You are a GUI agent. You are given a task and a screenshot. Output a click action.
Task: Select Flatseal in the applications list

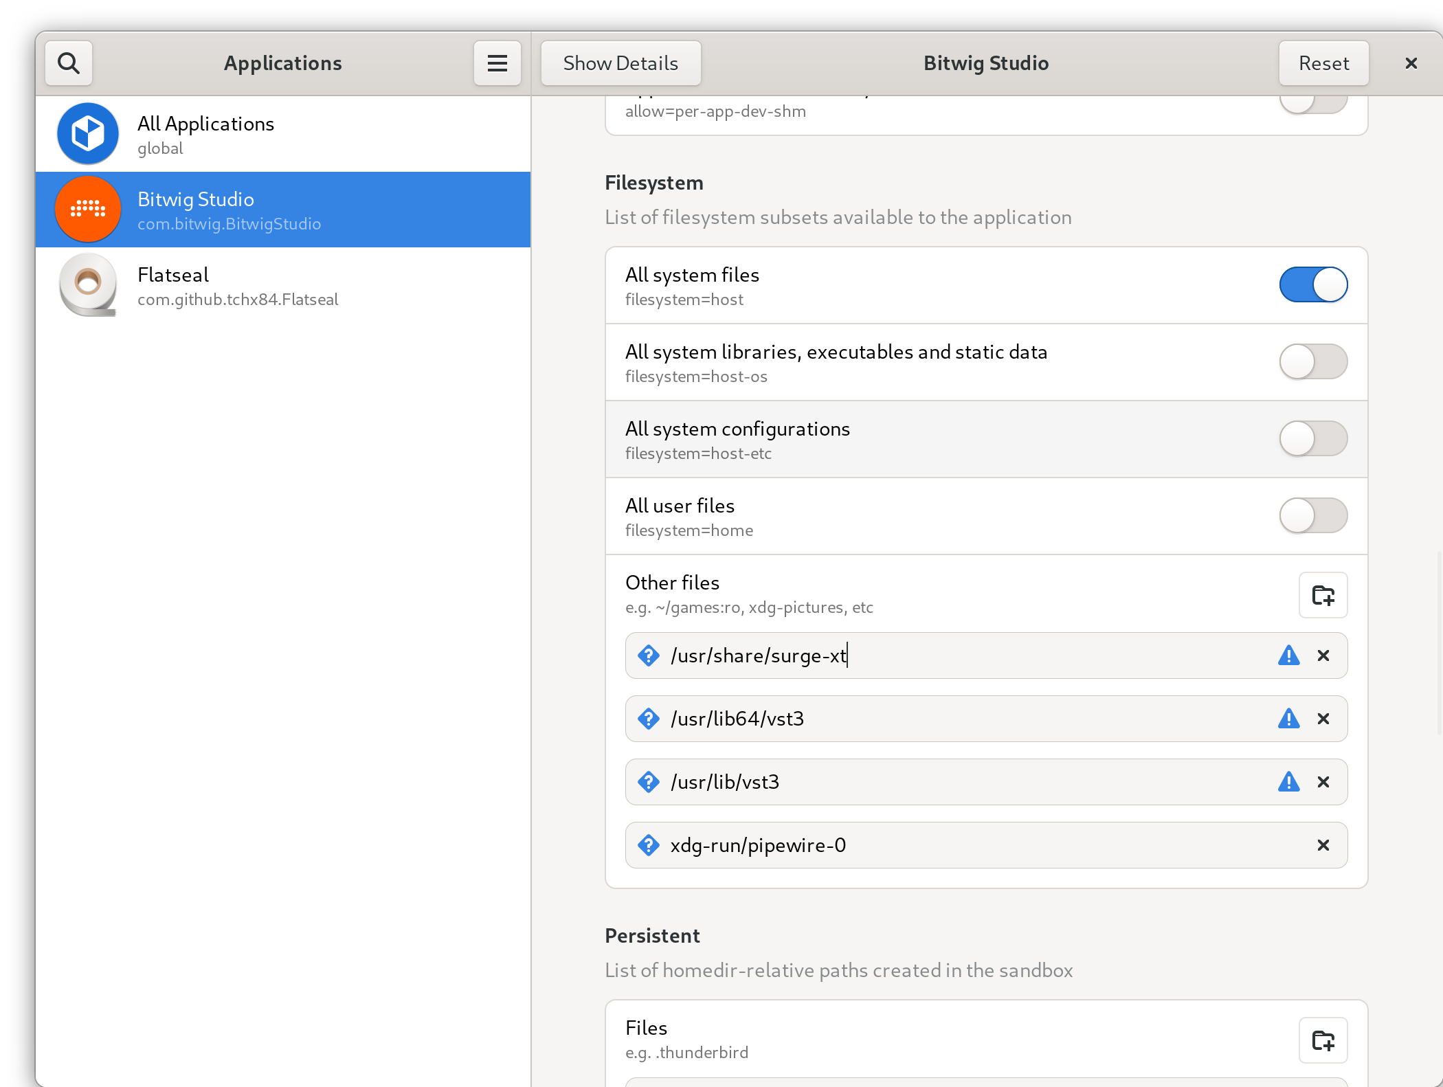pyautogui.click(x=275, y=286)
